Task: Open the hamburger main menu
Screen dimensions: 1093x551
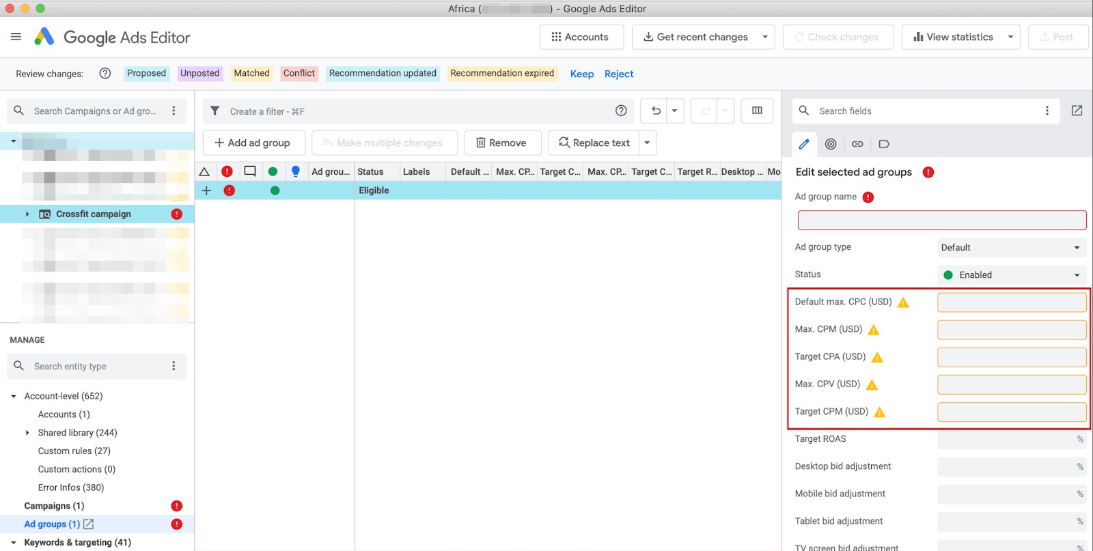Action: pyautogui.click(x=16, y=37)
